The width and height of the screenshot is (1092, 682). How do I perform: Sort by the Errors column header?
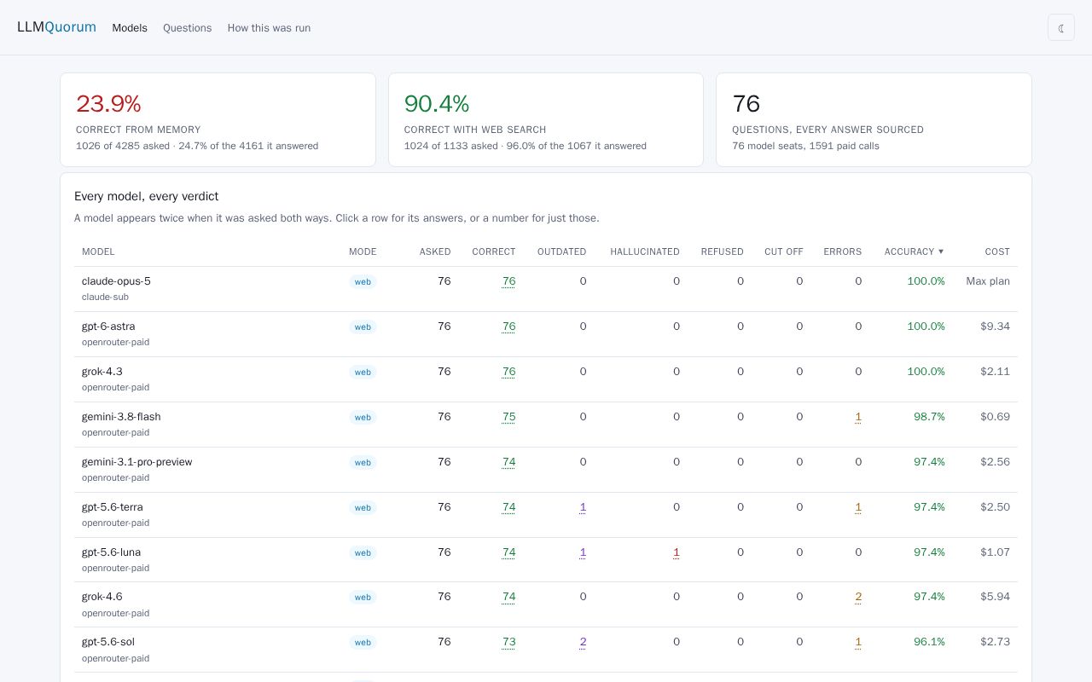coord(843,251)
